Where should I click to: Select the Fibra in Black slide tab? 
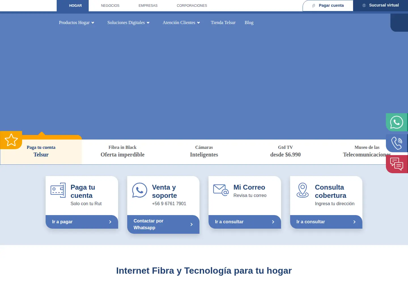[122, 151]
